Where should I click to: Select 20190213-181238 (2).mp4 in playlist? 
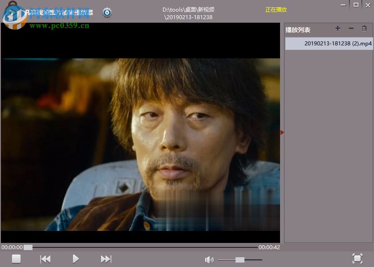click(329, 43)
